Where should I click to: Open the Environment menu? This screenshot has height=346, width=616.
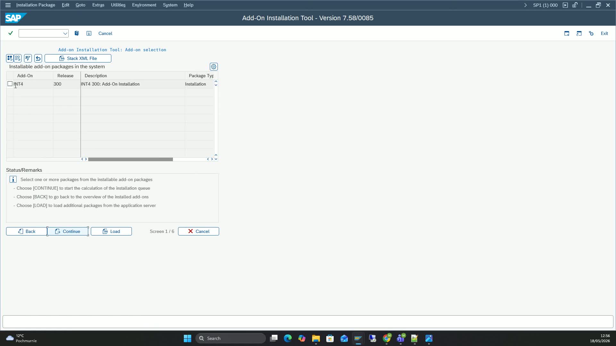pos(144,5)
